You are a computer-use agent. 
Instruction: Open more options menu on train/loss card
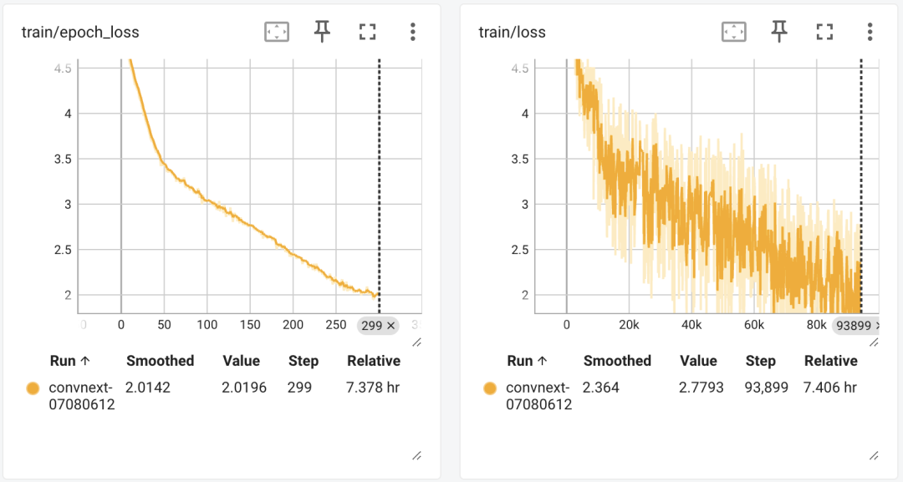[870, 32]
